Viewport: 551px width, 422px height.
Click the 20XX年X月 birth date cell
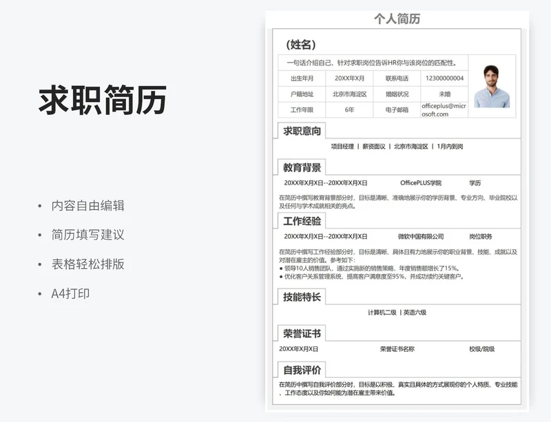tap(349, 78)
